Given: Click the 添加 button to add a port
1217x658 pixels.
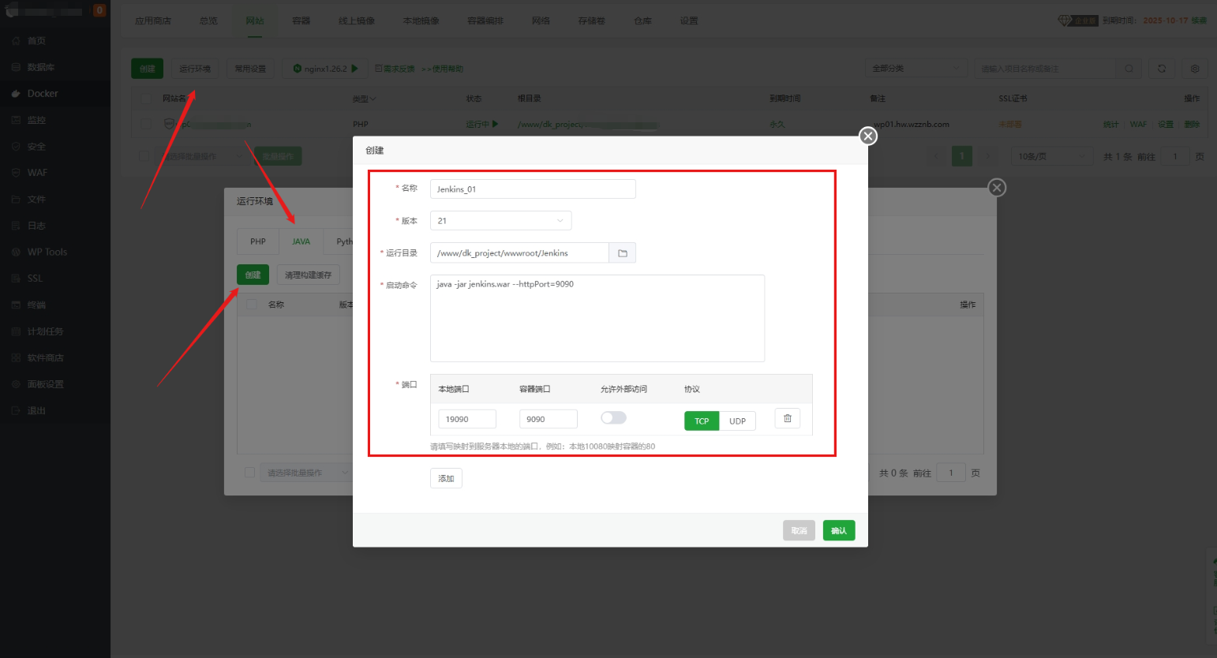Looking at the screenshot, I should [x=446, y=478].
